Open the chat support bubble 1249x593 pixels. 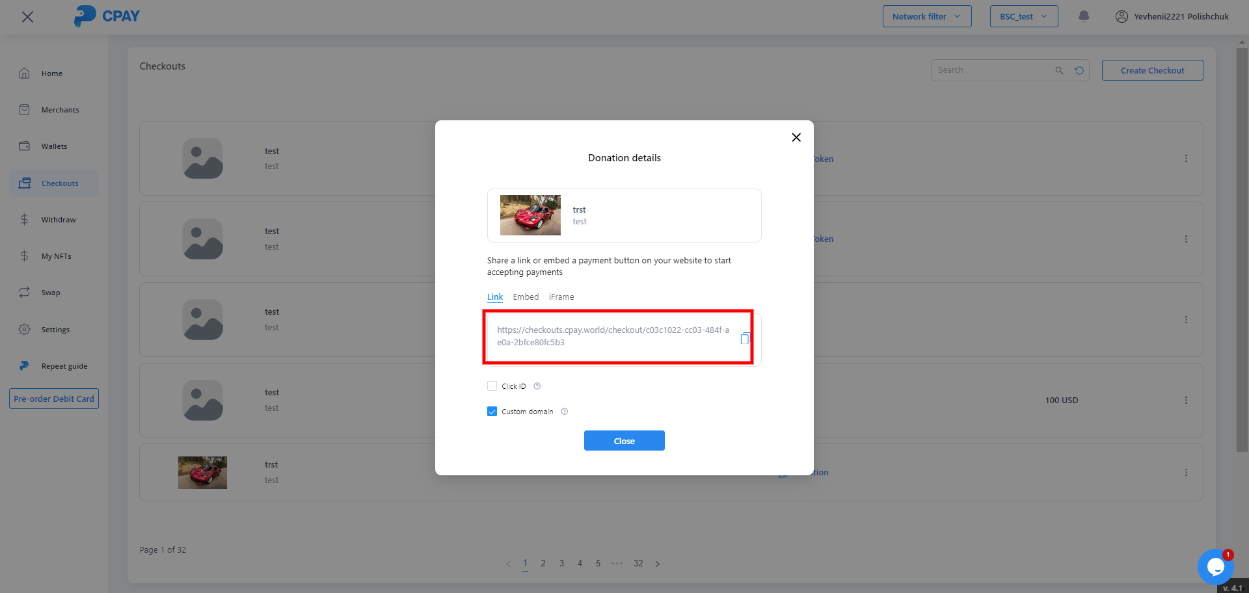(1215, 566)
